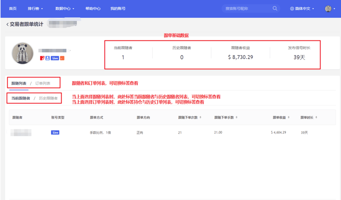Click the blue person badge icon

click(47, 58)
